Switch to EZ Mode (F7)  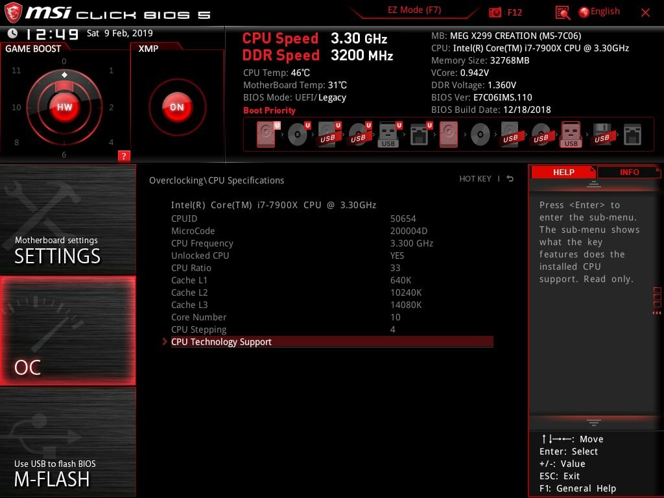click(x=415, y=10)
